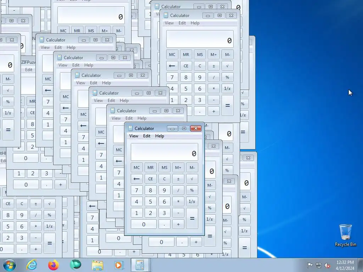Screen dimensions: 363x272
Task: Click the Calculator group button on taskbar
Action: pos(140,265)
